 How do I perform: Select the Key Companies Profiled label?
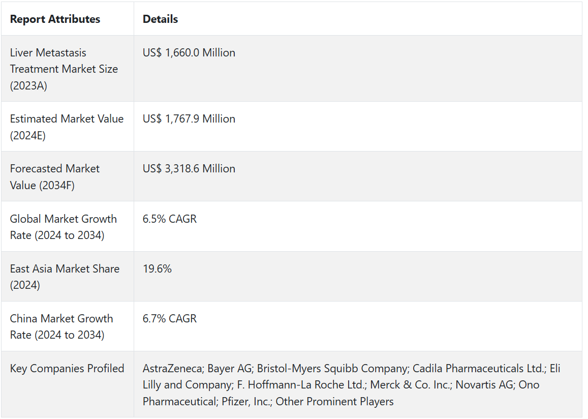click(x=67, y=369)
